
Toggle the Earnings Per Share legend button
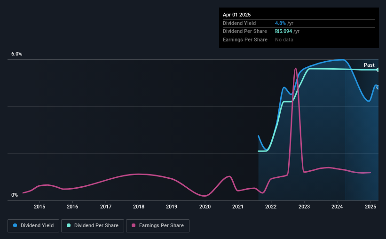(158, 226)
